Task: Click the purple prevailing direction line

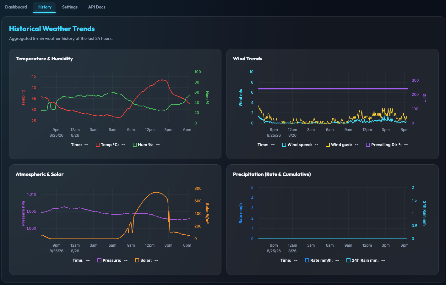Action: [333, 89]
